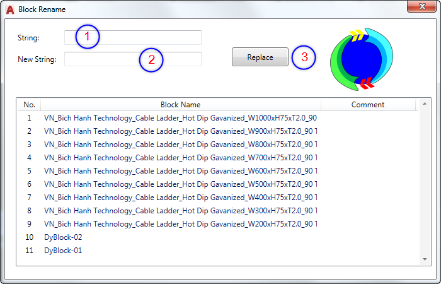Click the Comment column header
441x284 pixels.
368,105
